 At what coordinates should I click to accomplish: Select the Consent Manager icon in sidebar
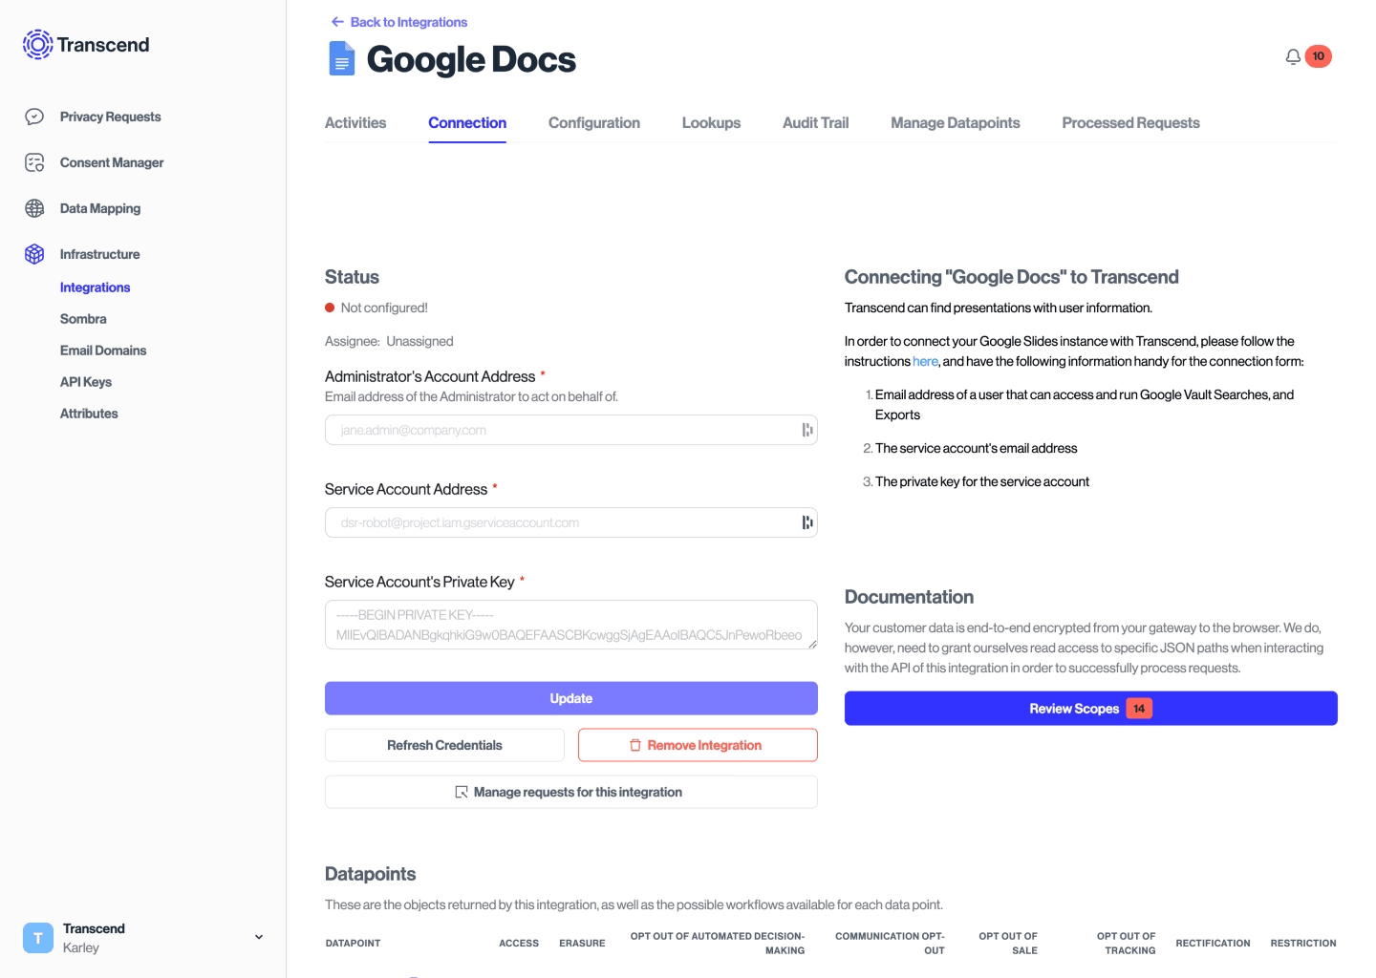(x=34, y=162)
